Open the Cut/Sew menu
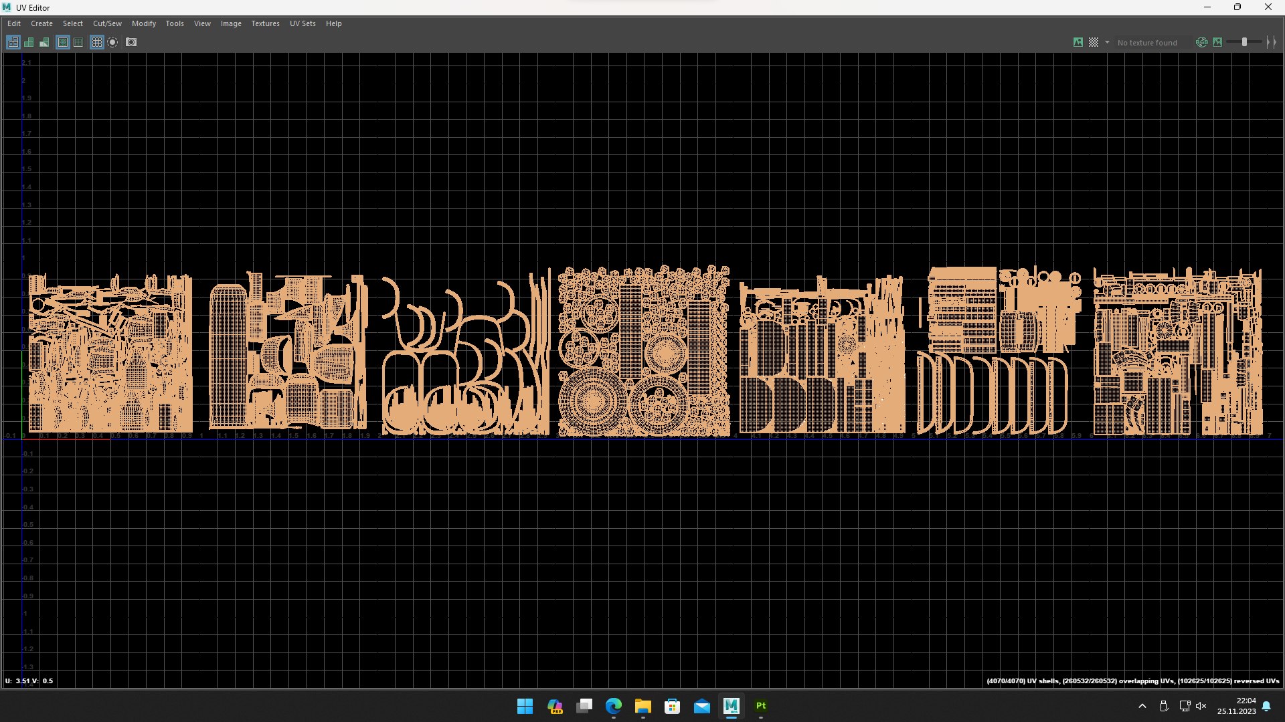This screenshot has width=1285, height=722. [x=107, y=23]
